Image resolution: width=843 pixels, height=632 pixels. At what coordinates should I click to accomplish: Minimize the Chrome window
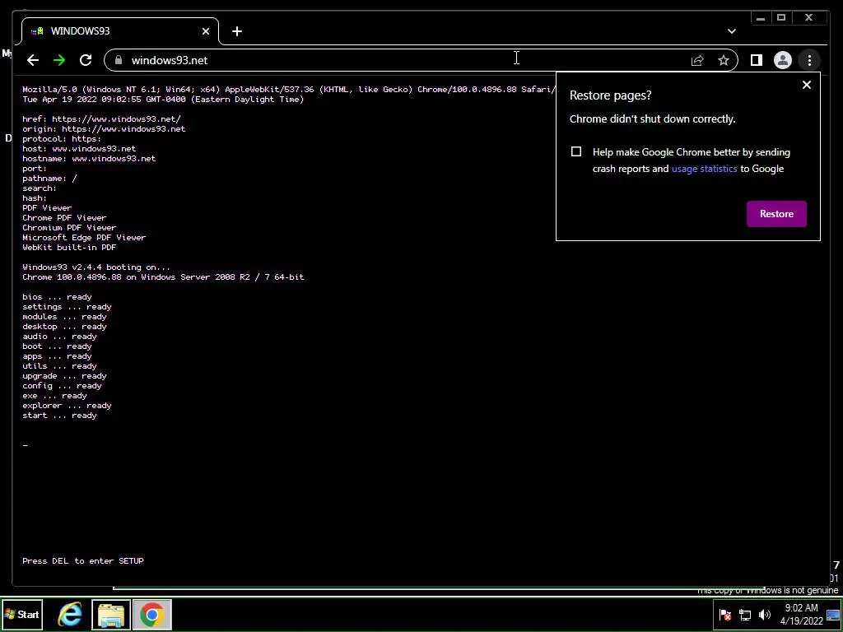click(760, 18)
